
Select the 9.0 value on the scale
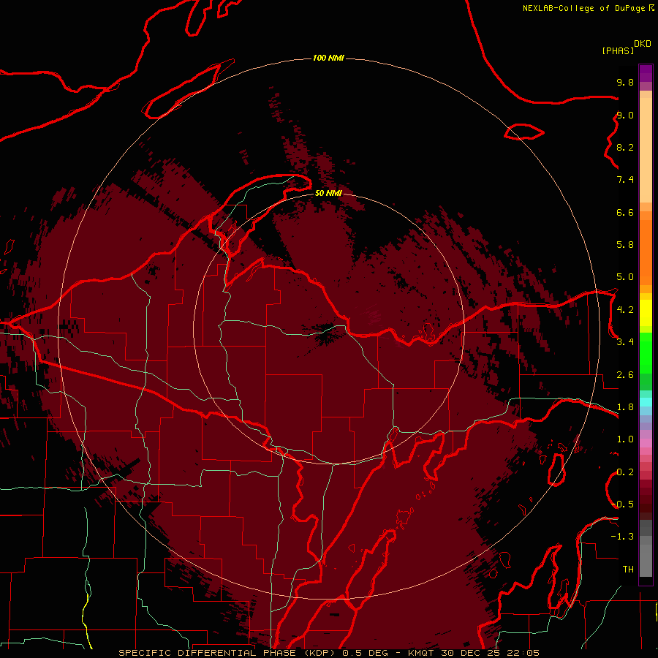[625, 115]
